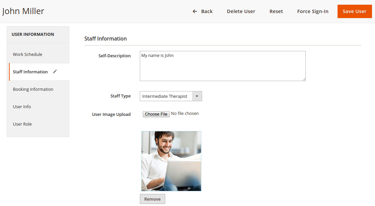This screenshot has height=206, width=375.
Task: Click the textarea resize handle corner
Action: (x=304, y=79)
